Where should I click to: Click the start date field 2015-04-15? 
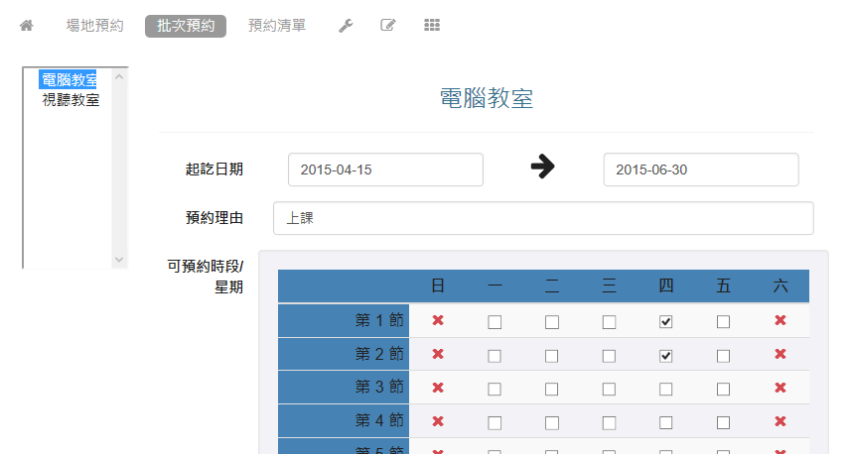pos(385,170)
